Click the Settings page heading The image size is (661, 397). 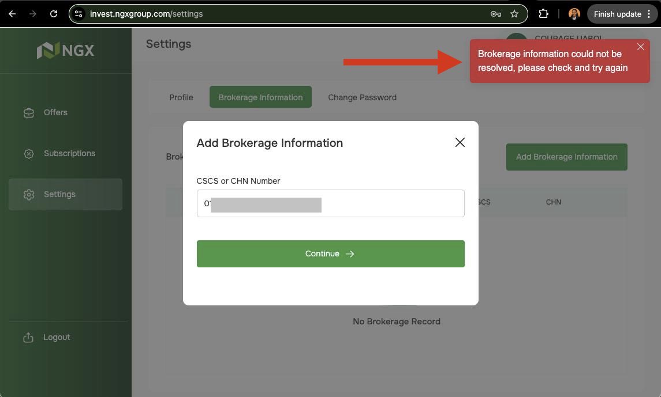coord(168,44)
